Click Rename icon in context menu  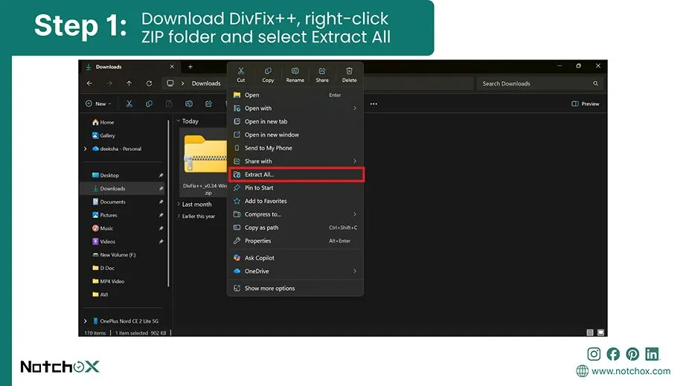295,74
